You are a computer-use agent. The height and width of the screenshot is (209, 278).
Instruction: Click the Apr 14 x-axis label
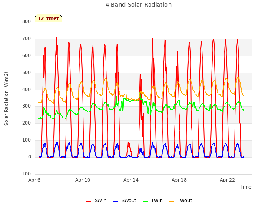tap(131, 180)
